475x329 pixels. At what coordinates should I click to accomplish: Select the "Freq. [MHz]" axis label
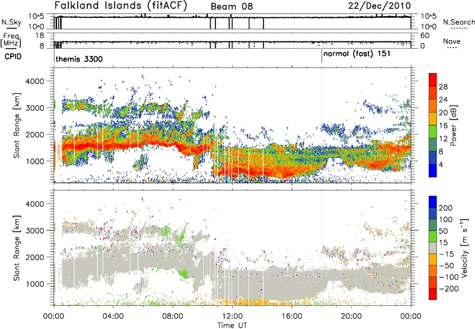point(11,40)
